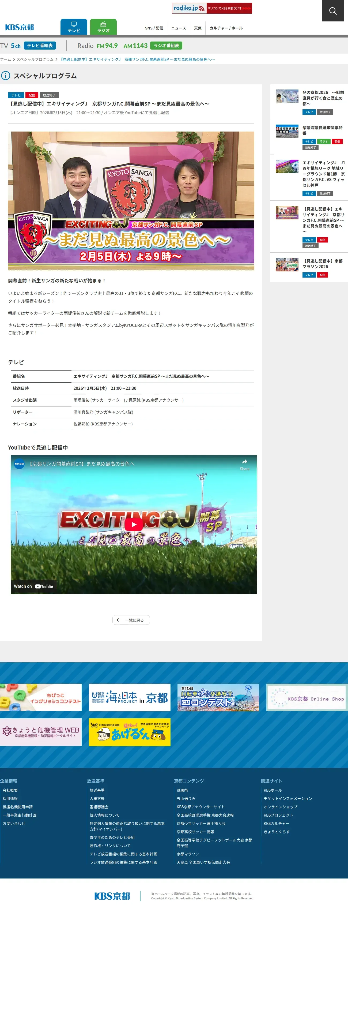Open the main program banner image
Screen dimensions: 348x1032
pyautogui.click(x=131, y=201)
